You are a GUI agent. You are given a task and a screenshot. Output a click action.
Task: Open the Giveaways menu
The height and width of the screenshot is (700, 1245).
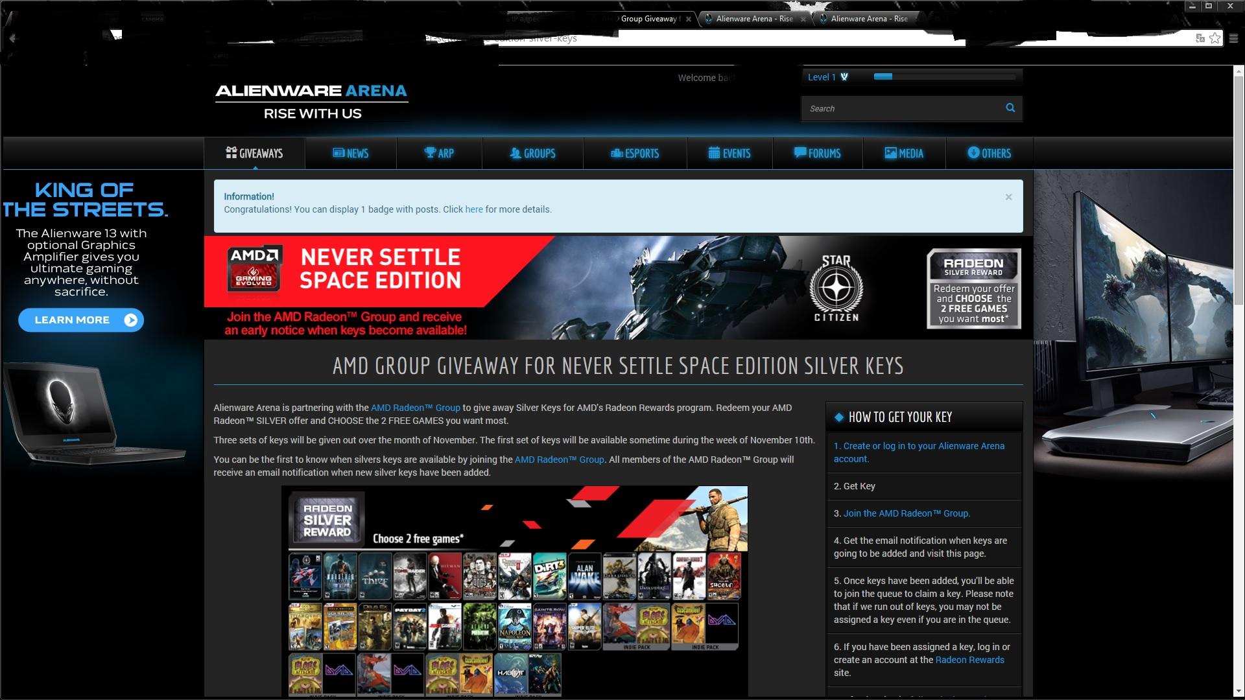pyautogui.click(x=254, y=153)
